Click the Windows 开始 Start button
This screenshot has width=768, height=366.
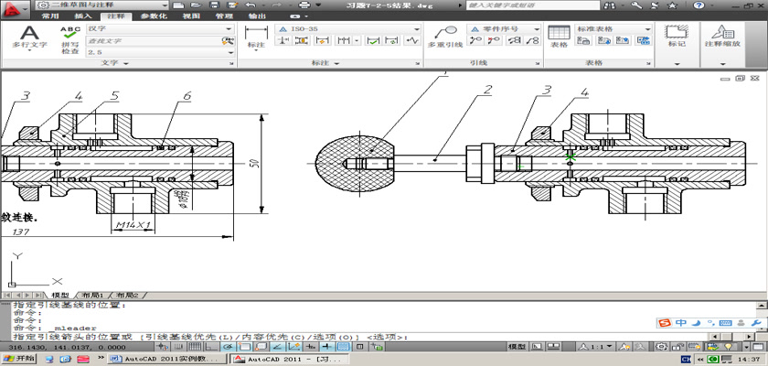tap(17, 360)
